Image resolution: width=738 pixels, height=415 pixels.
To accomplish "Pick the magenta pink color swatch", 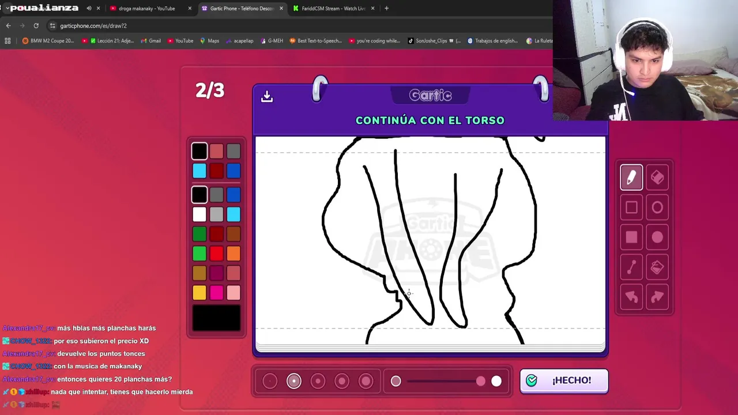I will click(x=216, y=293).
